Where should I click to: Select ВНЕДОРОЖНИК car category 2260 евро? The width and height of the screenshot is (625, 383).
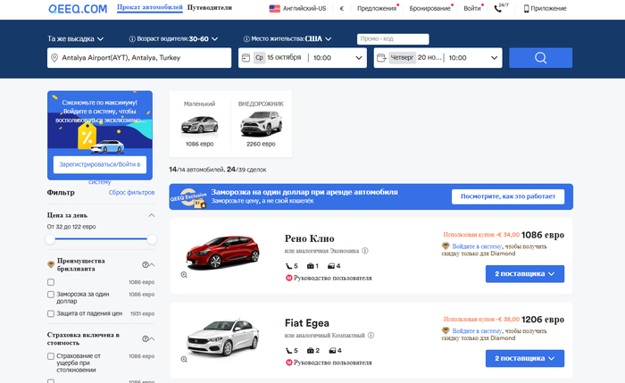(x=261, y=124)
